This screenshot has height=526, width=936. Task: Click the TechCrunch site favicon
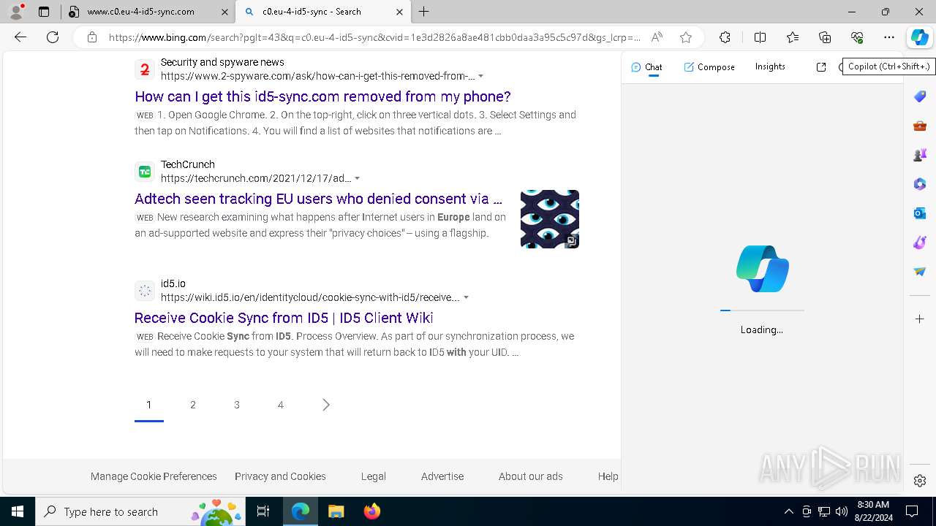[145, 172]
